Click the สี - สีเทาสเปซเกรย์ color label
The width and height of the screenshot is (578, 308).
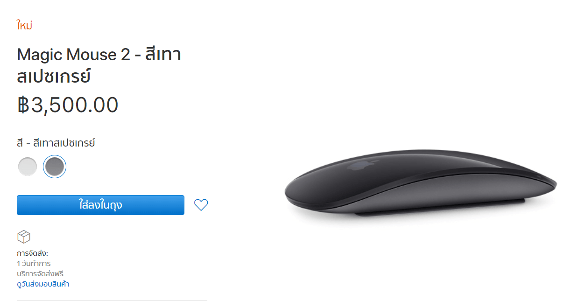(x=56, y=143)
